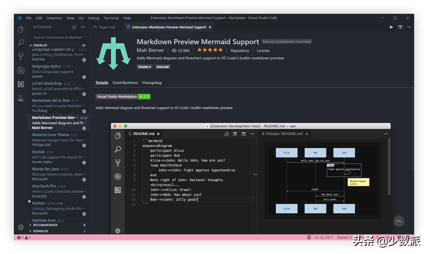Click the Visual Studio Marketplace v1.1.2 badge

point(123,96)
